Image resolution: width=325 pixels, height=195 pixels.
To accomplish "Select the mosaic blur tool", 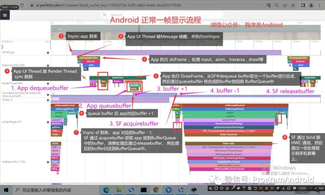I will (x=249, y=188).
